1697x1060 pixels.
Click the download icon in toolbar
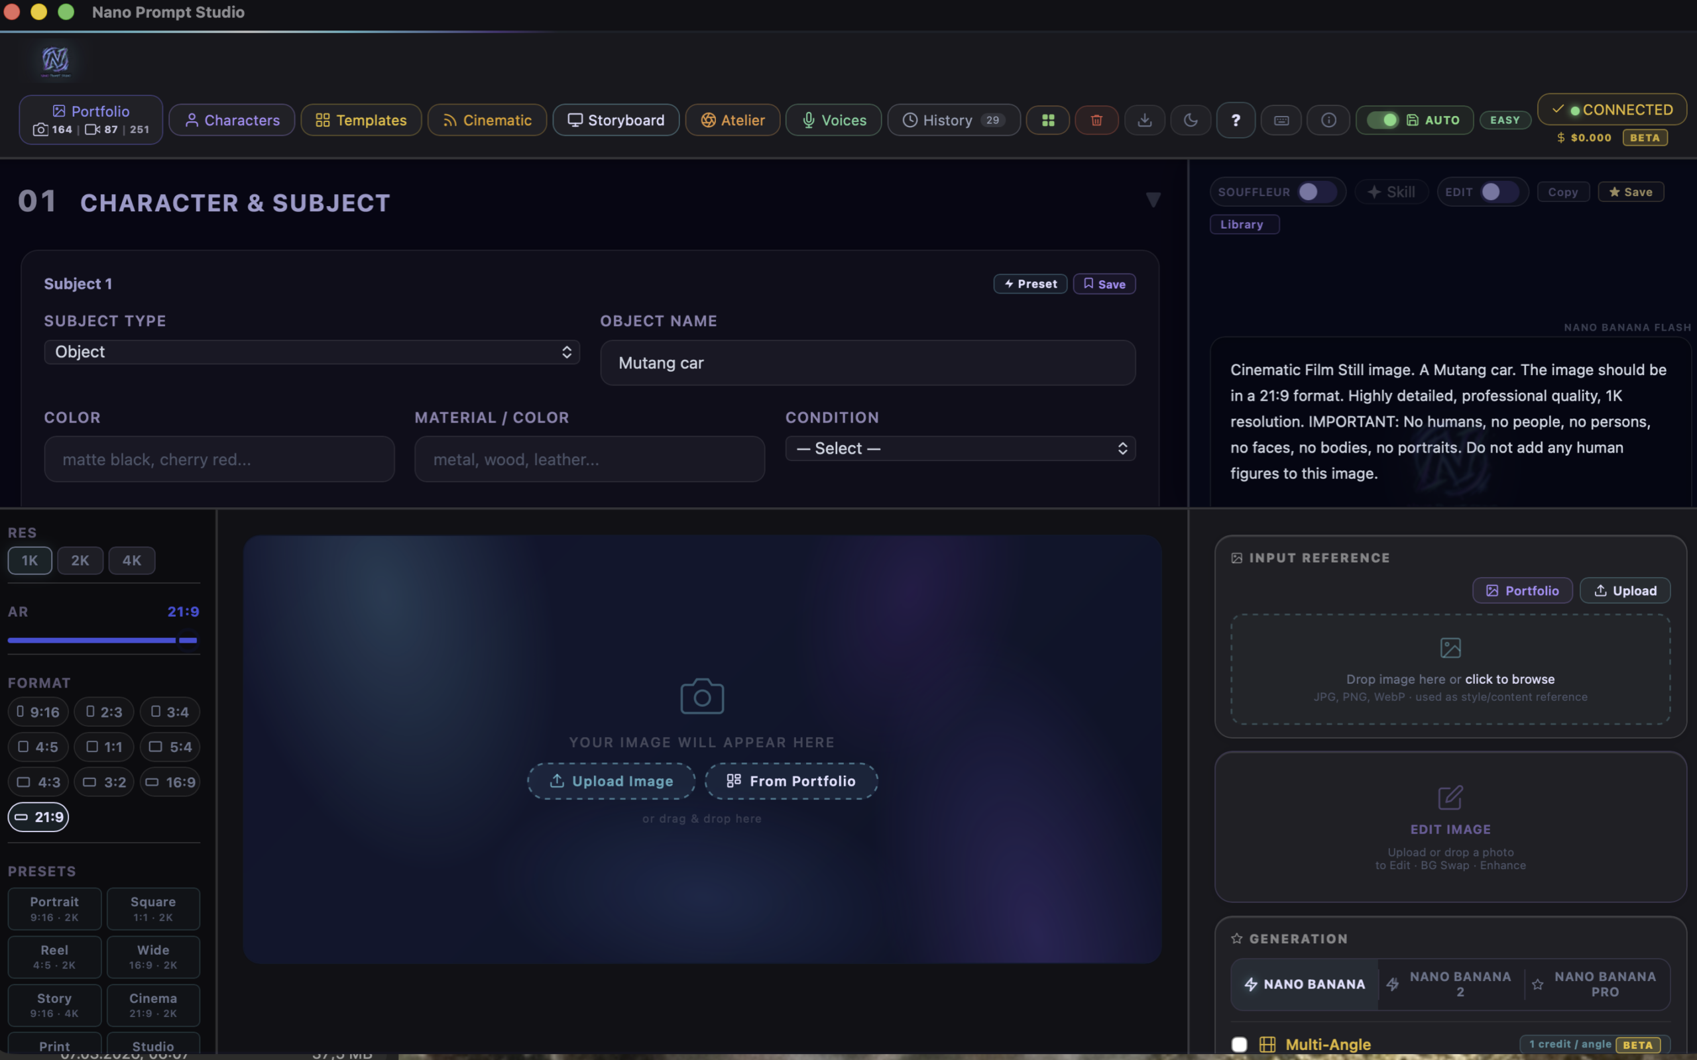[1144, 121]
